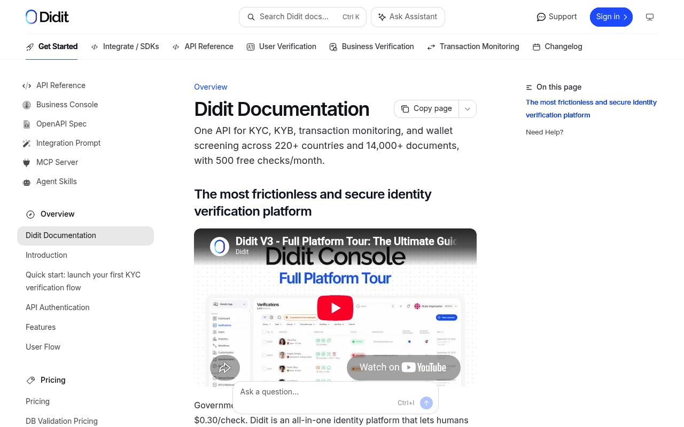The height and width of the screenshot is (427, 684).
Task: Click the Ask Assistant button
Action: coord(408,17)
